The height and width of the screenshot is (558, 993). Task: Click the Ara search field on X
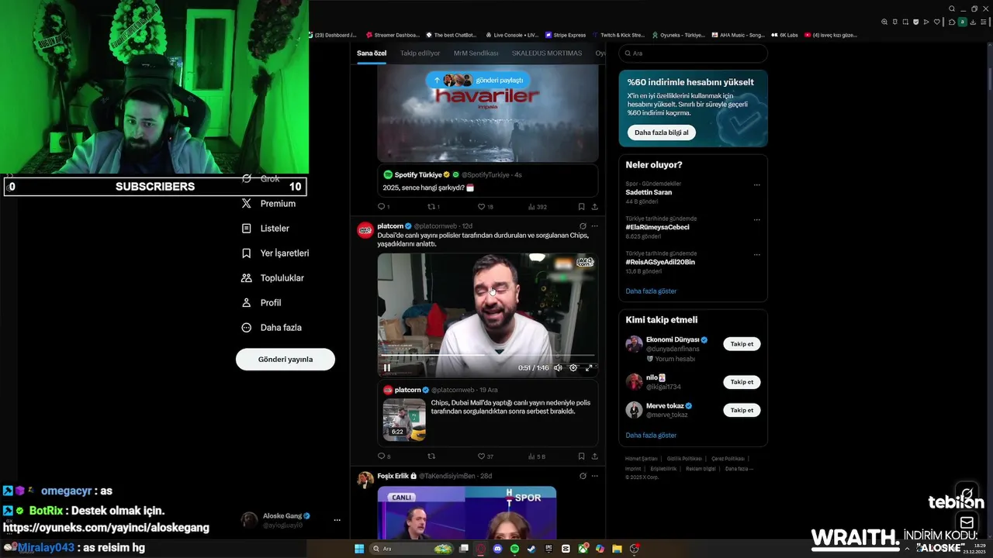click(x=693, y=53)
